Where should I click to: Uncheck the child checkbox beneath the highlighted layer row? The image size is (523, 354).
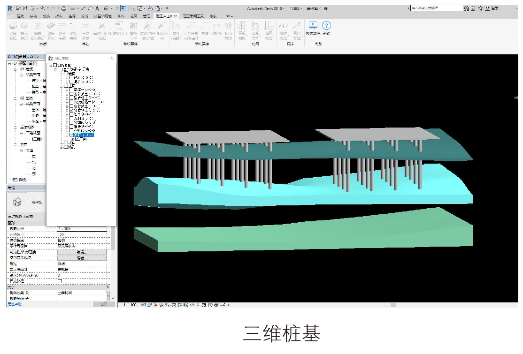pos(77,139)
